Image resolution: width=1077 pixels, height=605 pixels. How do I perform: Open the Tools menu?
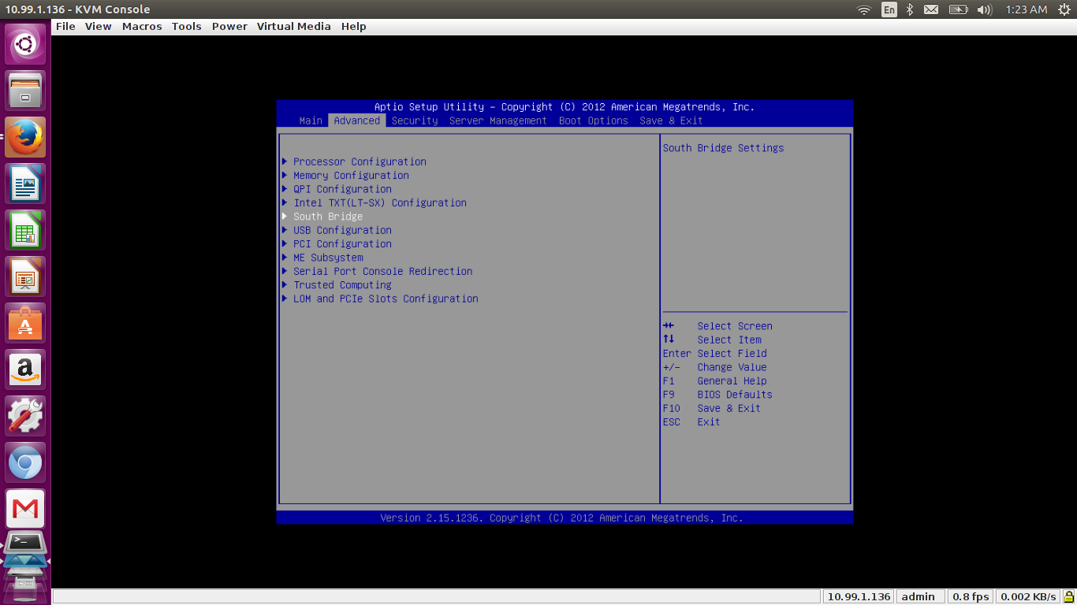[187, 26]
